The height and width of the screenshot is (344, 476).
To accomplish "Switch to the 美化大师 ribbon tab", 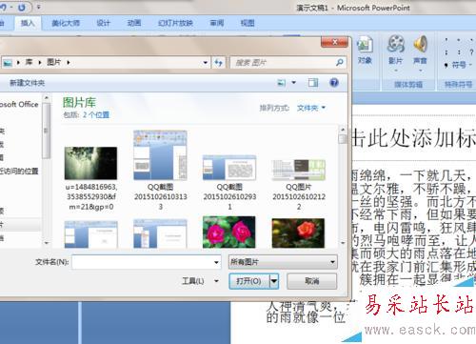I will point(66,23).
